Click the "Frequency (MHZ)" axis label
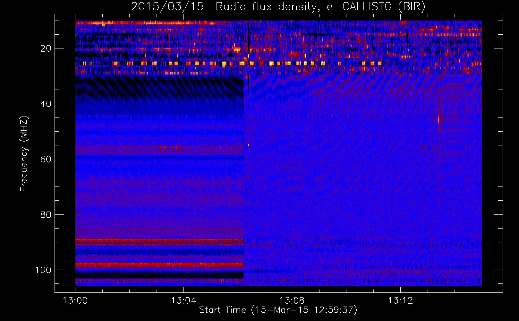 pyautogui.click(x=24, y=154)
